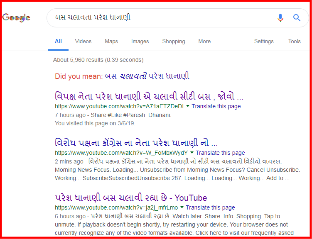This screenshot has width=312, height=239.
Task: Translate this page for first result
Action: coord(216,107)
